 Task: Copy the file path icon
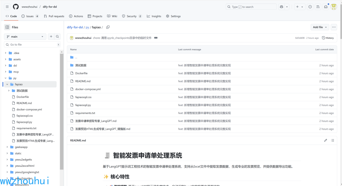pos(108,27)
